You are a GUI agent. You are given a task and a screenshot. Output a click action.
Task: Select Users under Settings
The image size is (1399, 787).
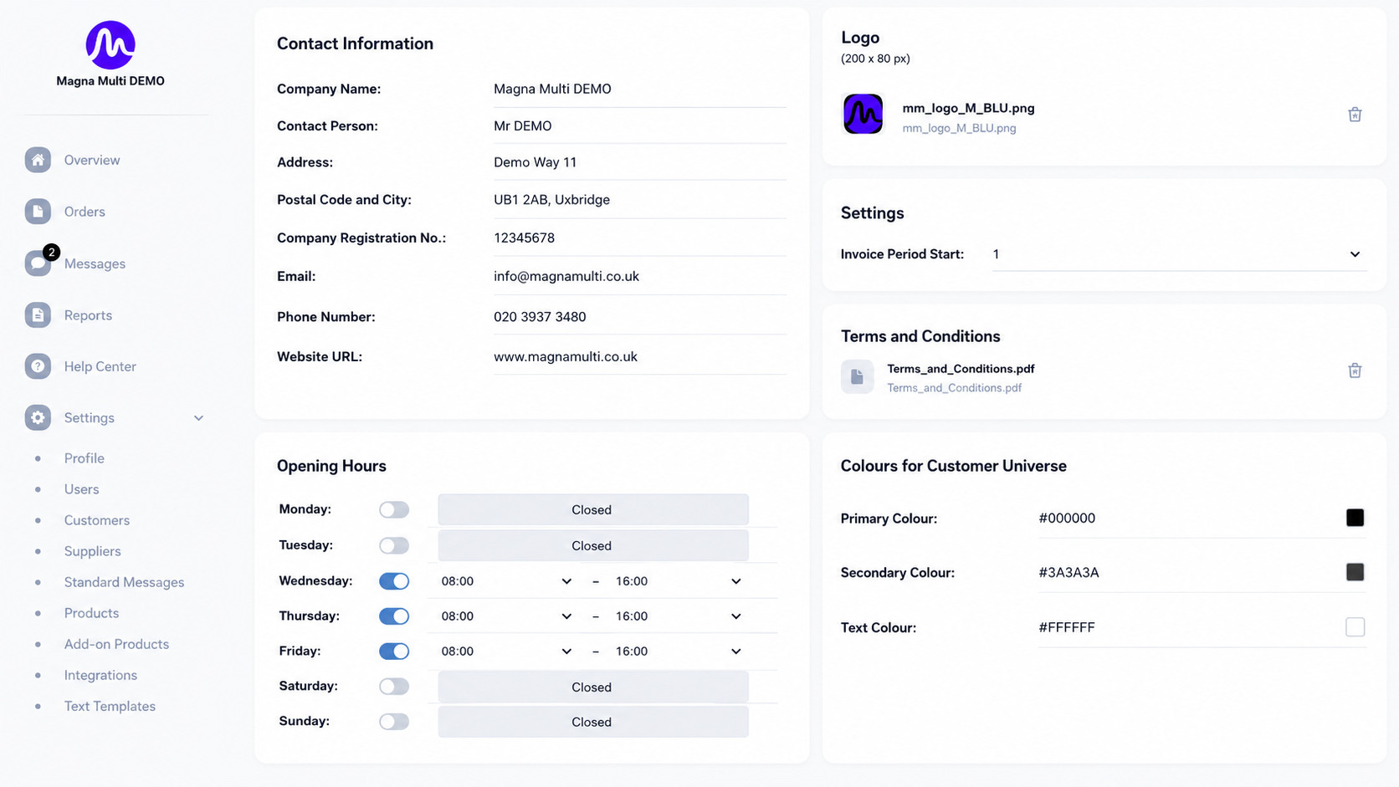[81, 489]
